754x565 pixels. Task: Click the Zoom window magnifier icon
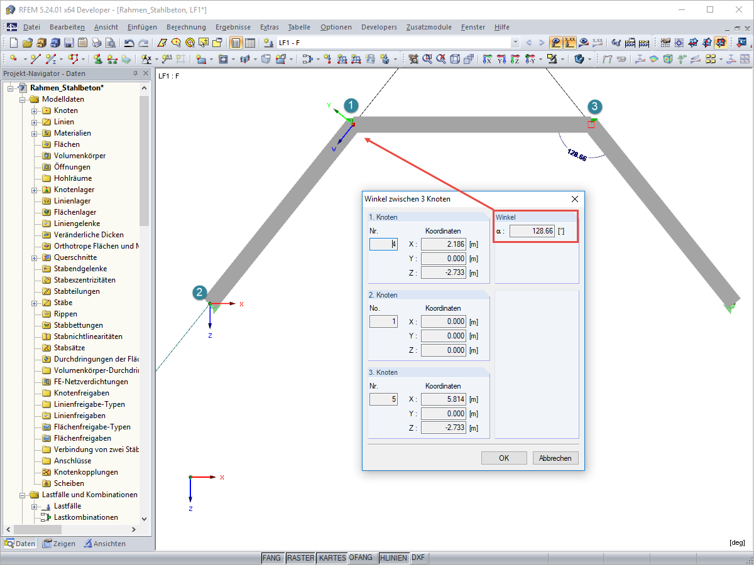427,59
